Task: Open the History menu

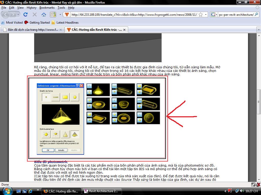Action: [31, 8]
